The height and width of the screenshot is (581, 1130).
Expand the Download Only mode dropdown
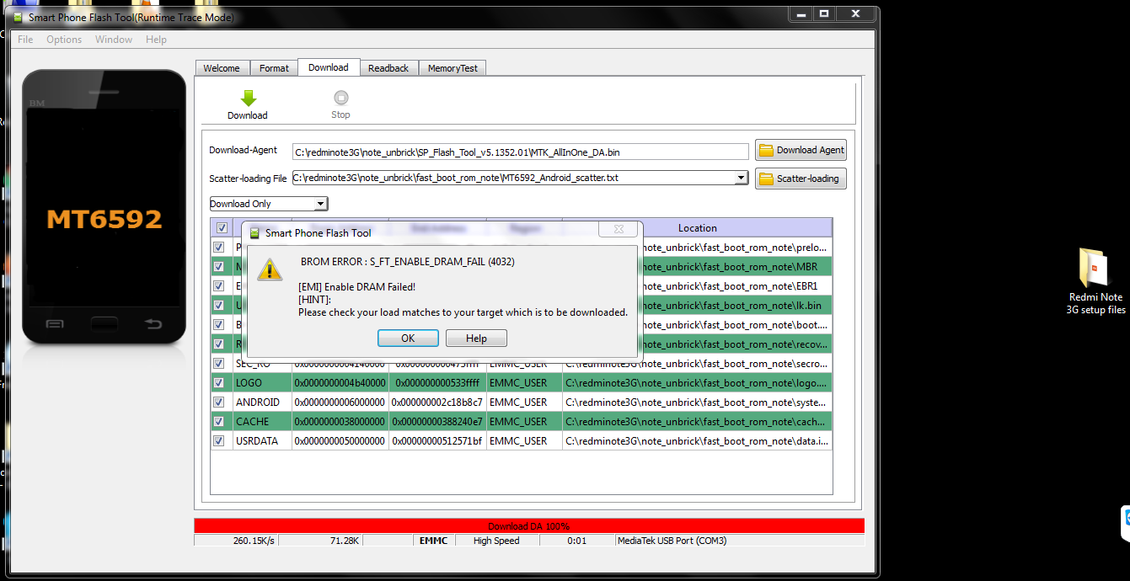(x=319, y=204)
